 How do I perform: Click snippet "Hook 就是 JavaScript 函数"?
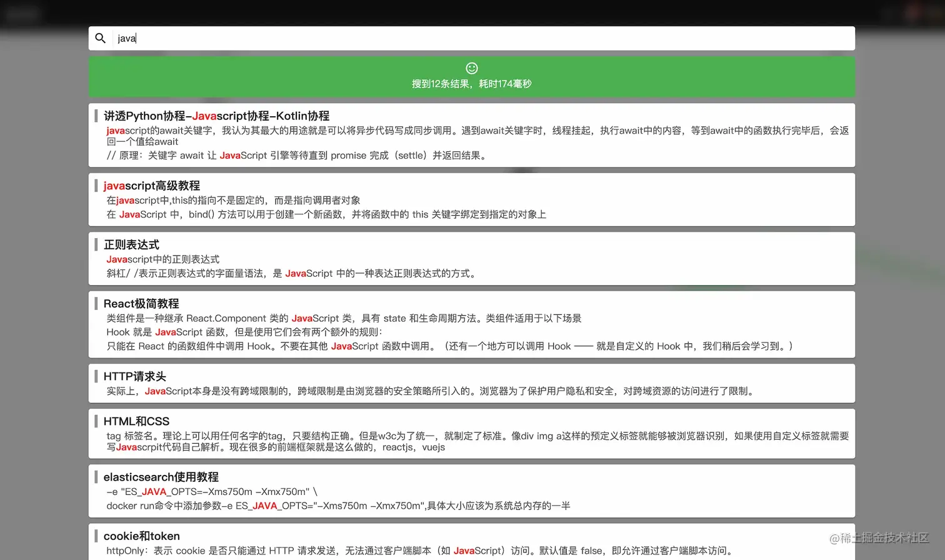pos(244,332)
